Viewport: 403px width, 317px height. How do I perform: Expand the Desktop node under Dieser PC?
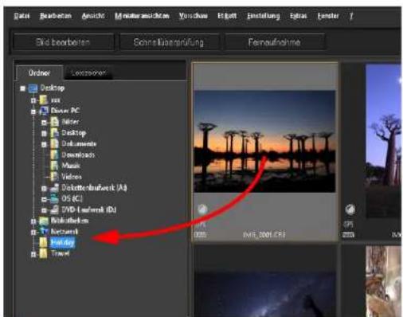tap(44, 133)
